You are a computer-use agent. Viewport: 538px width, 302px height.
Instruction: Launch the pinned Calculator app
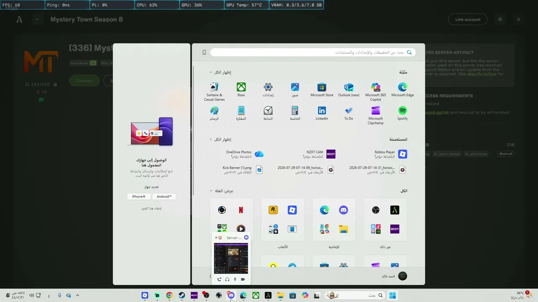pyautogui.click(x=295, y=113)
